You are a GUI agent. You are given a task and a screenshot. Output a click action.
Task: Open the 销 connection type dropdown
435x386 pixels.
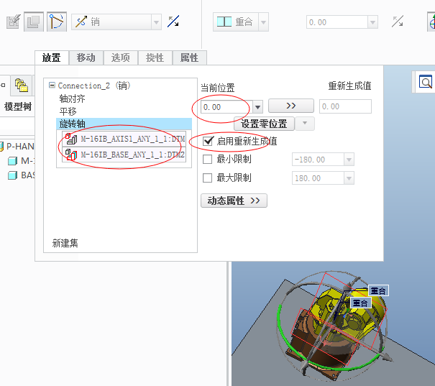156,22
